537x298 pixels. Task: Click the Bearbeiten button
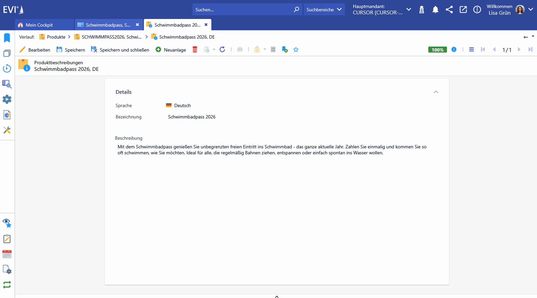(x=35, y=50)
